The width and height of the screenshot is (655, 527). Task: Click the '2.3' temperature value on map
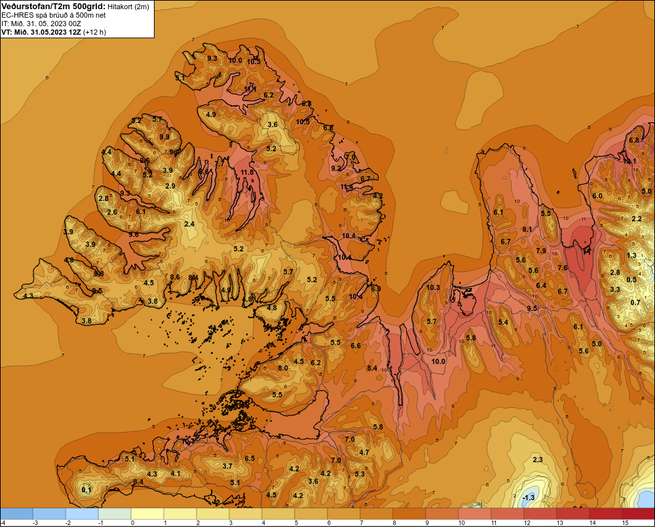[x=538, y=460]
